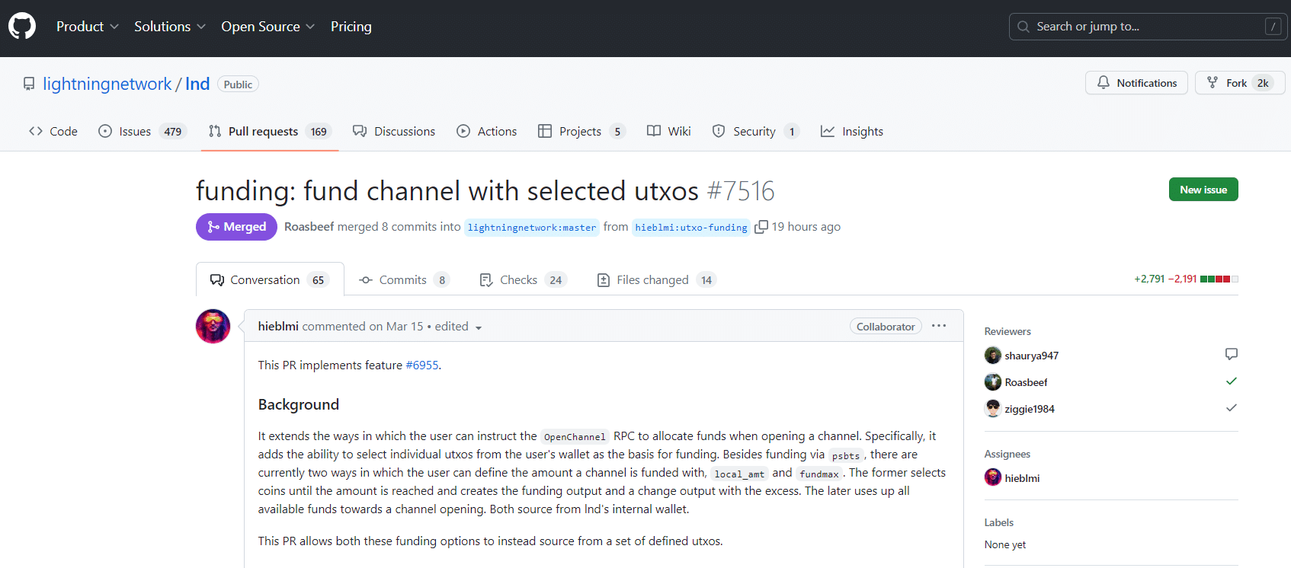Open the Wiki tab
Viewport: 1291px width, 568px height.
[x=669, y=131]
